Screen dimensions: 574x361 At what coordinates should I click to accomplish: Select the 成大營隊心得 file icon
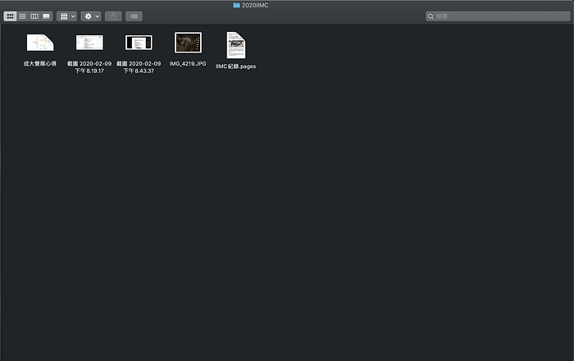click(40, 43)
